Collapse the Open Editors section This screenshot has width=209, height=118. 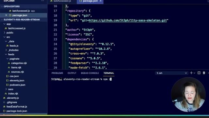pos(2,7)
